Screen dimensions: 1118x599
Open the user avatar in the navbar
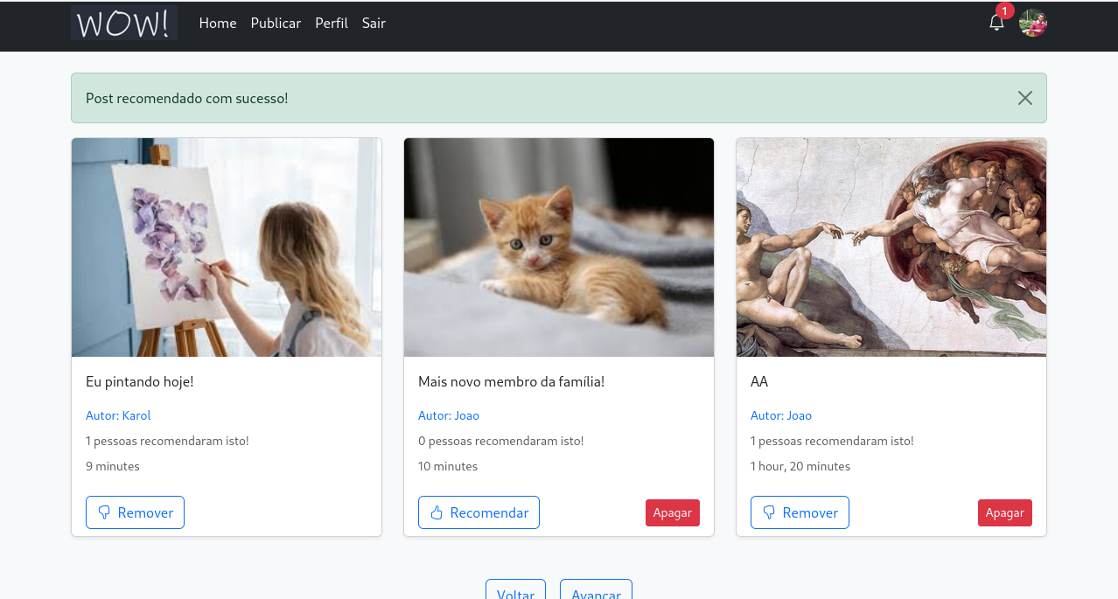pos(1033,23)
